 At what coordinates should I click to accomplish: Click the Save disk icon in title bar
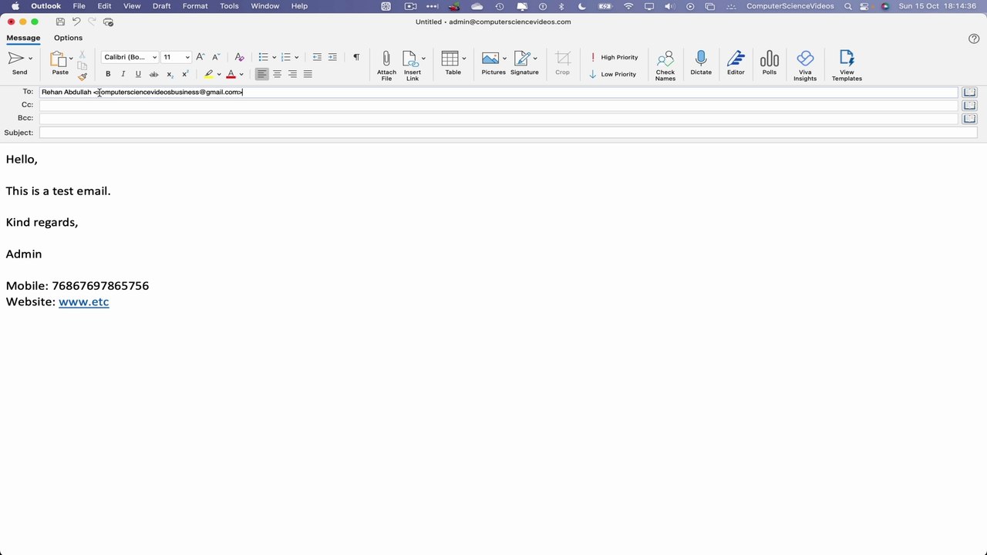[x=60, y=22]
